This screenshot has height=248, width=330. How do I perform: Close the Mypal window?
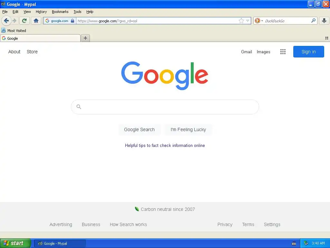click(326, 4)
